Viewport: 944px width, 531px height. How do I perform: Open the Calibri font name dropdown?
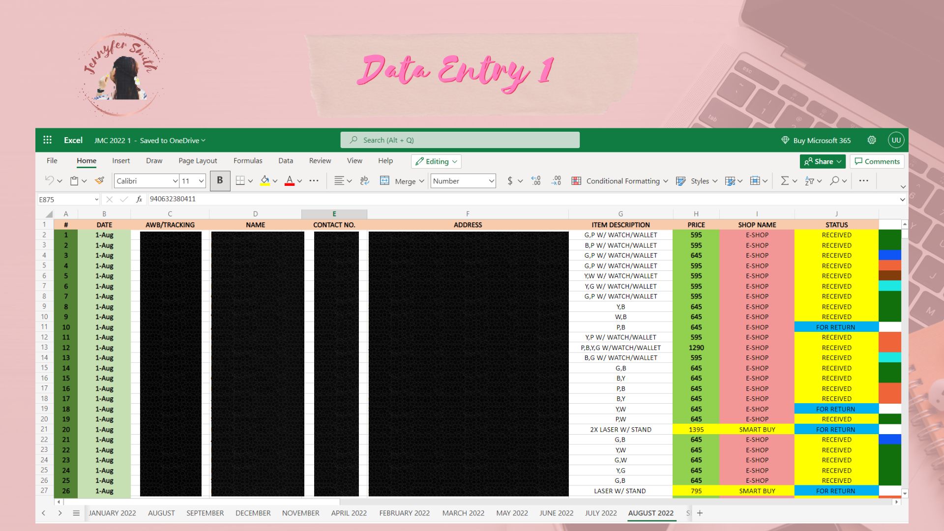point(147,181)
